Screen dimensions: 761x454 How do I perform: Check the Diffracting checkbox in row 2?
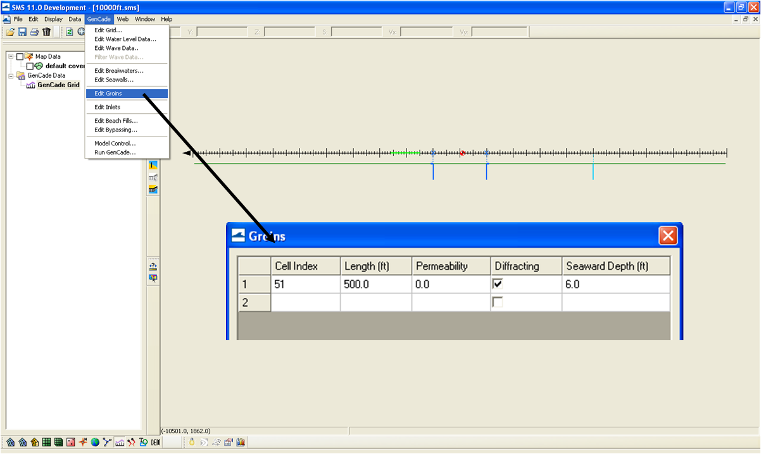click(x=498, y=302)
